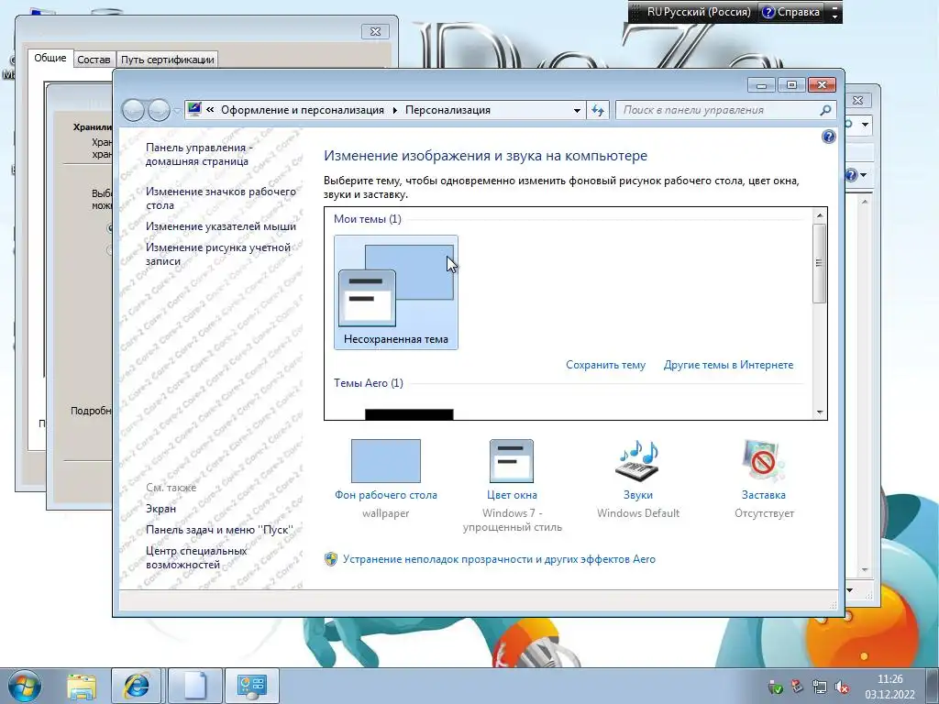The height and width of the screenshot is (704, 939).
Task: Select the Персонализация breadcrumb segment
Action: click(x=447, y=110)
